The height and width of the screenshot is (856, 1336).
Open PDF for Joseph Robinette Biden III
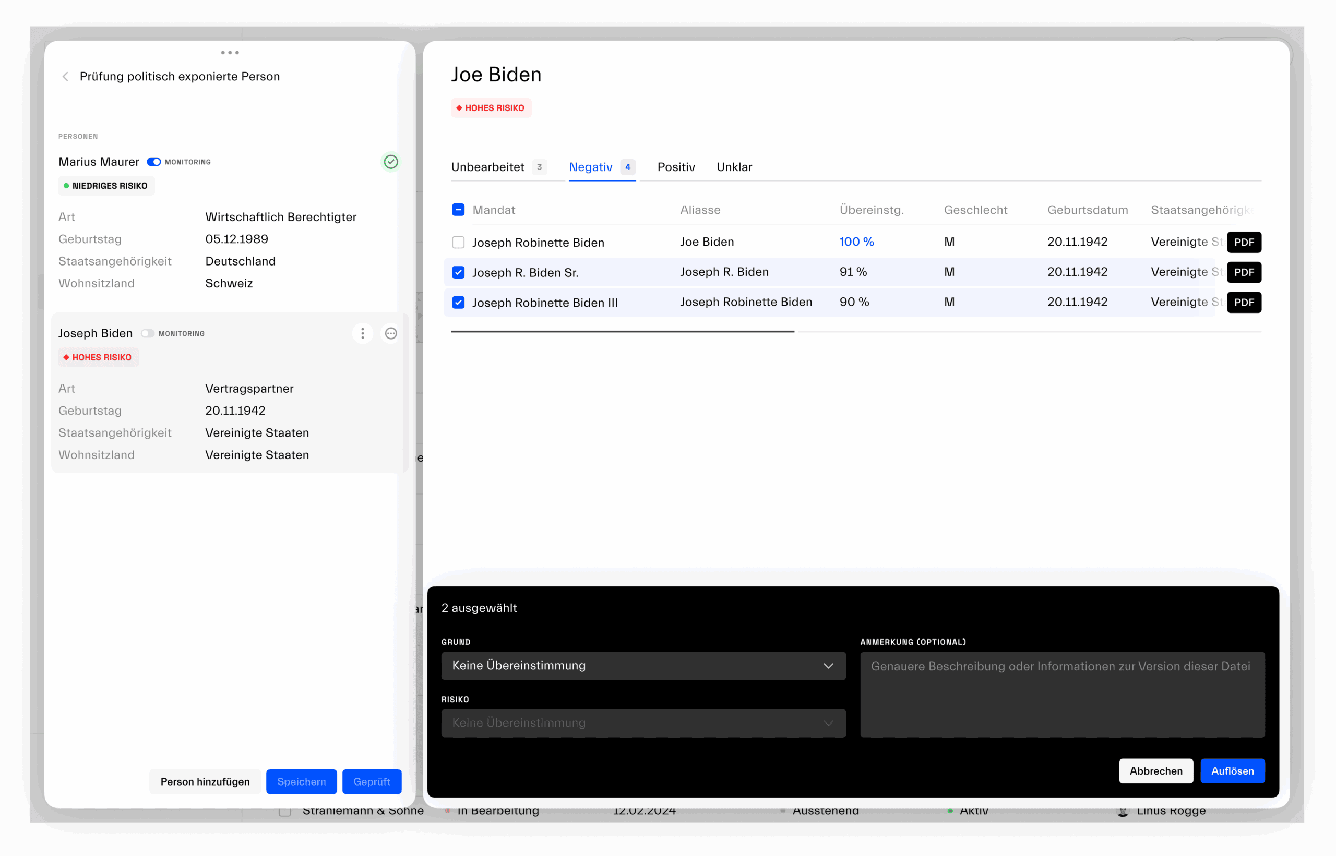tap(1243, 303)
